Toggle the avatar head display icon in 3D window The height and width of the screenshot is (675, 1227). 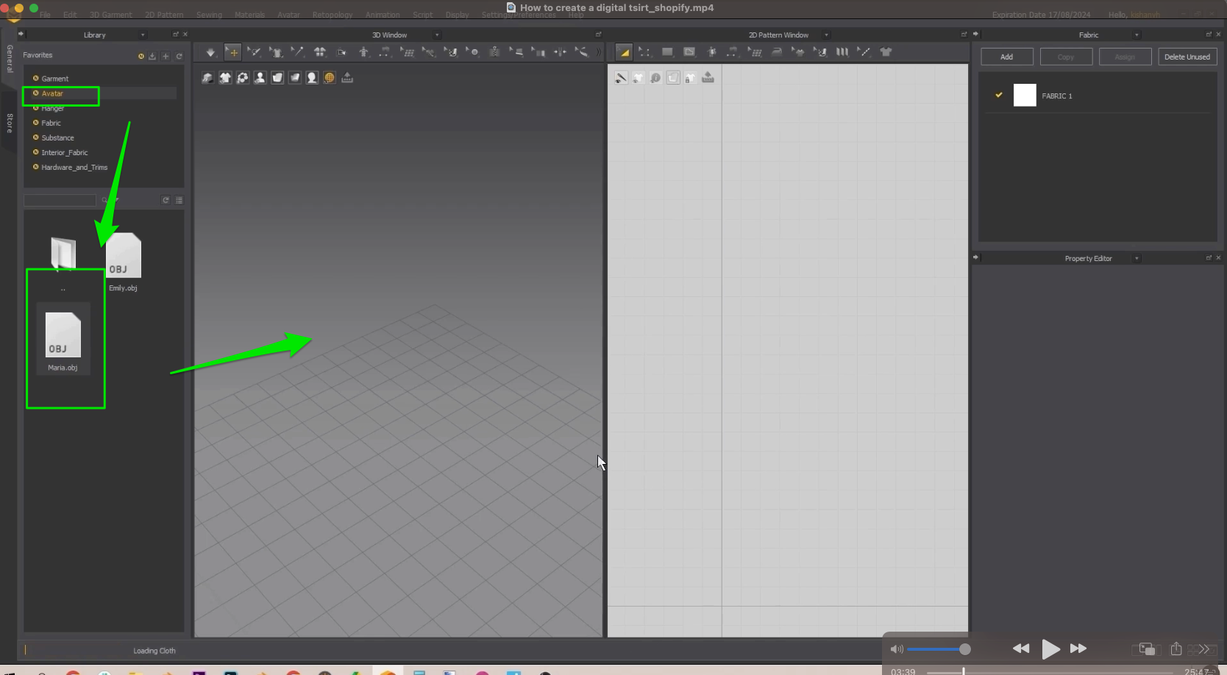[x=312, y=78]
